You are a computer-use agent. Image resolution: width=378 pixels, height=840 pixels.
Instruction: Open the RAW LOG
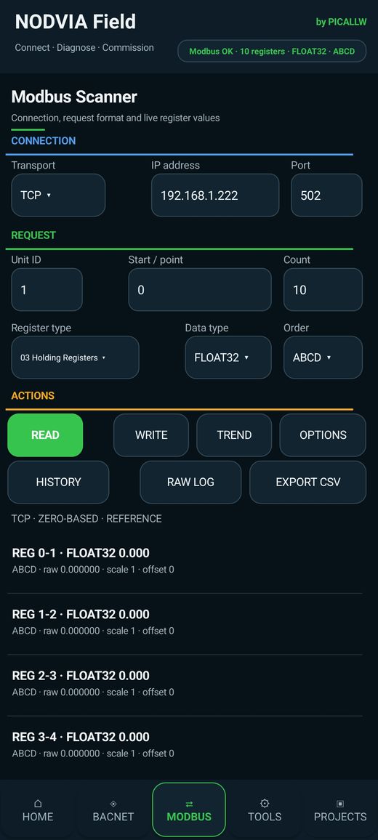[x=190, y=482]
